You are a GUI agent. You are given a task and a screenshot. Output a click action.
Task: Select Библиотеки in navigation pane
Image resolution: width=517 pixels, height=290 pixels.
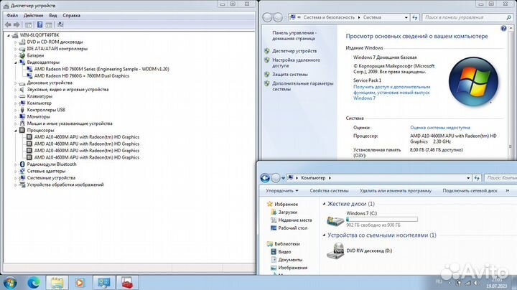[x=287, y=244]
